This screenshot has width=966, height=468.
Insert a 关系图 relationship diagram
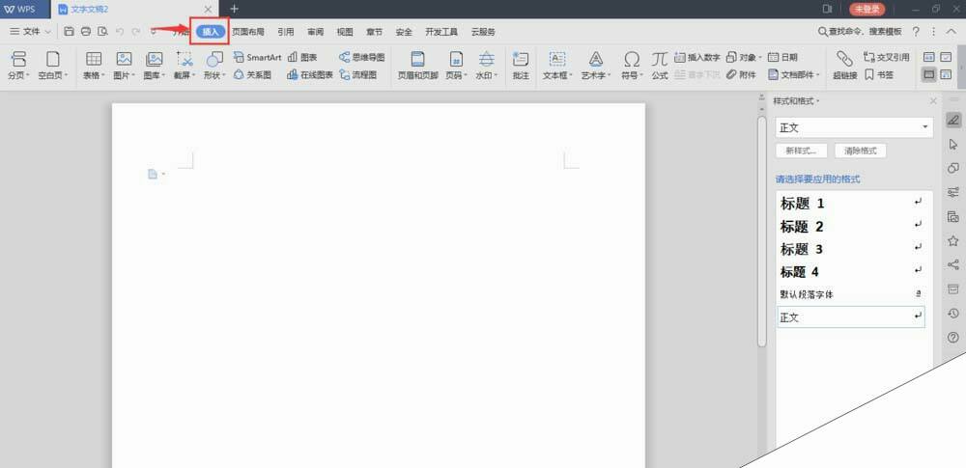click(x=252, y=75)
